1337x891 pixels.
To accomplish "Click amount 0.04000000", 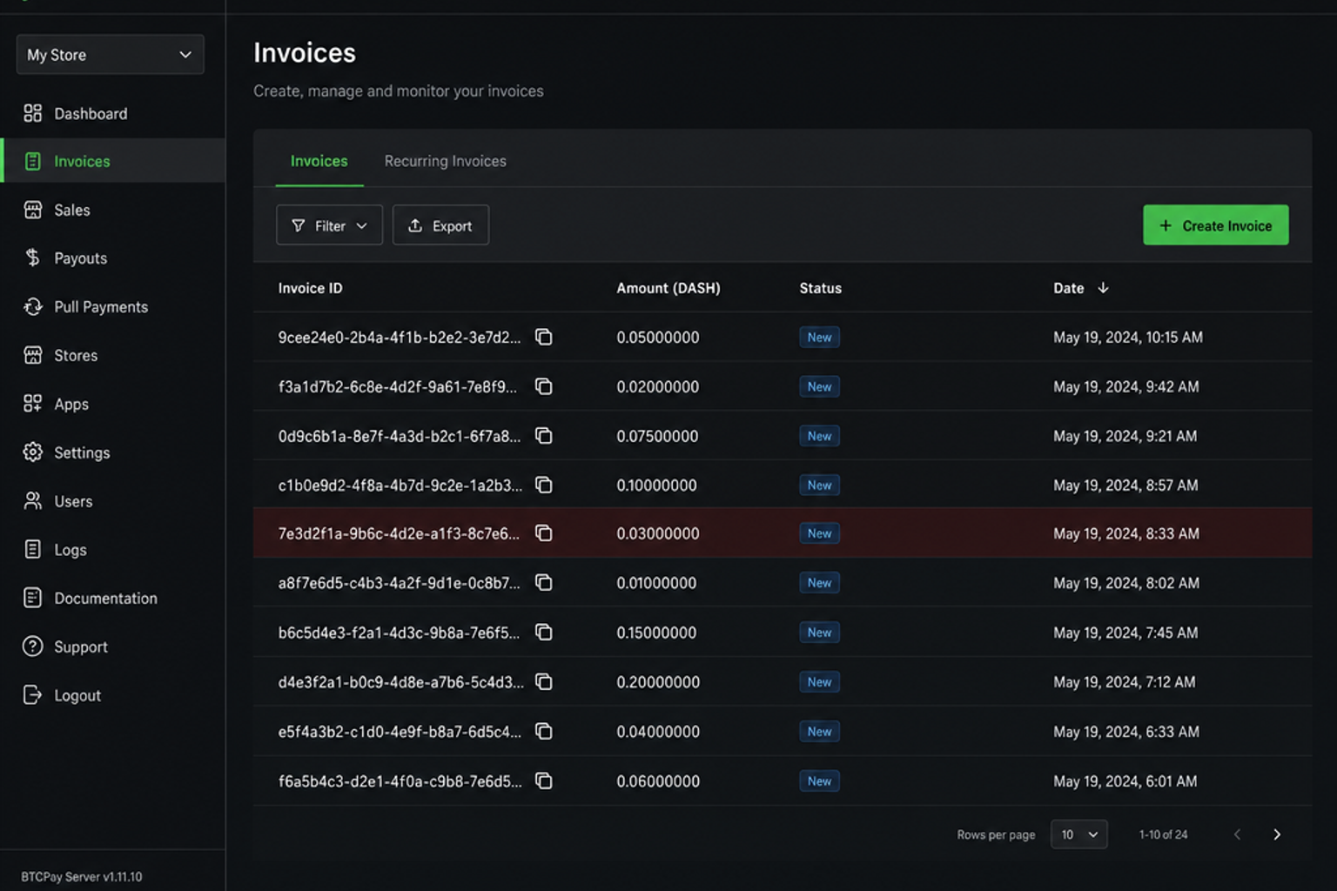I will [x=658, y=732].
